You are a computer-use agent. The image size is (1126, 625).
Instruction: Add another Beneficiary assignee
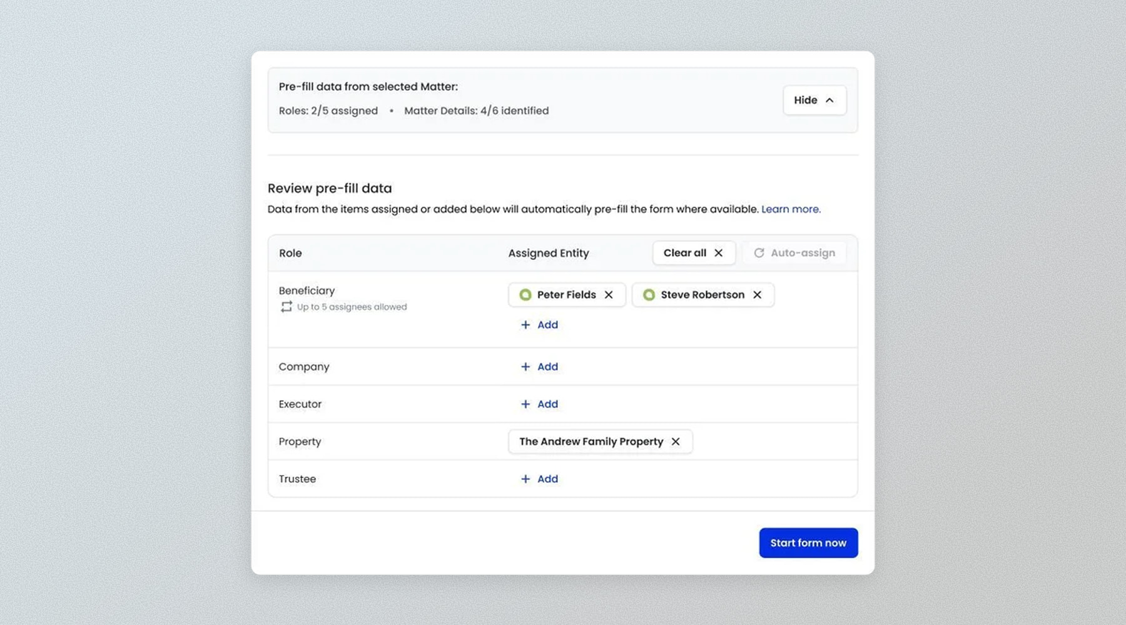point(539,325)
